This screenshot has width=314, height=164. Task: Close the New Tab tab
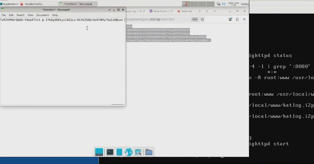200,11
